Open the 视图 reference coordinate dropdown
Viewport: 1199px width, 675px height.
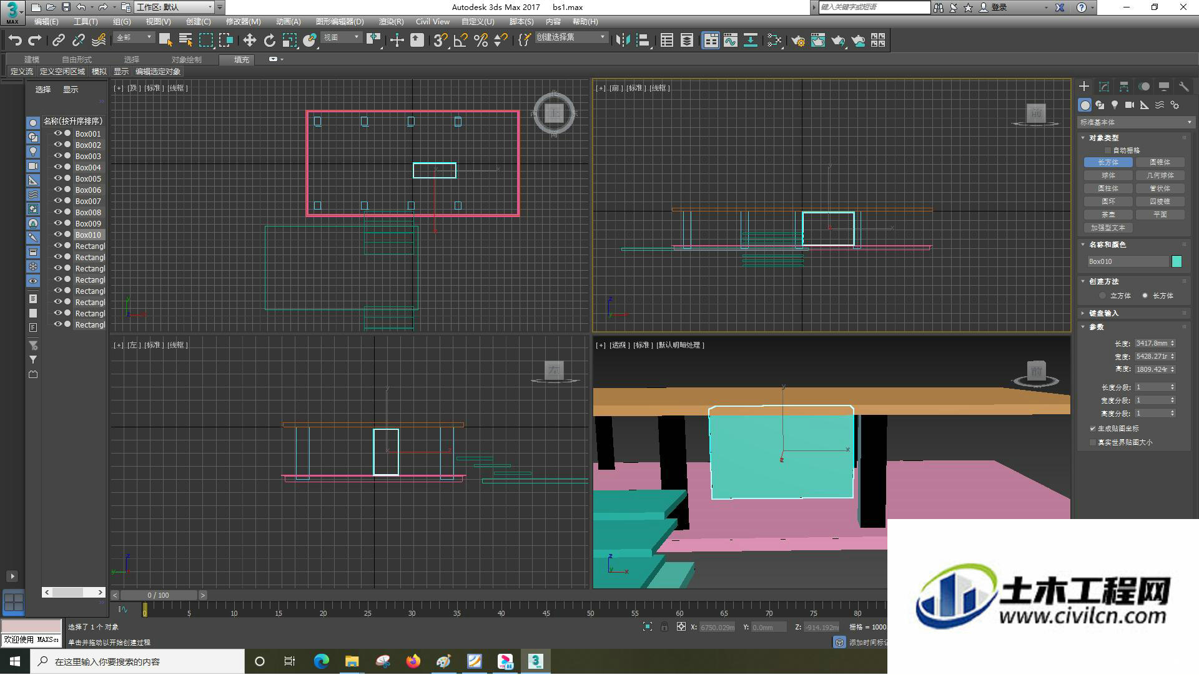click(x=341, y=37)
